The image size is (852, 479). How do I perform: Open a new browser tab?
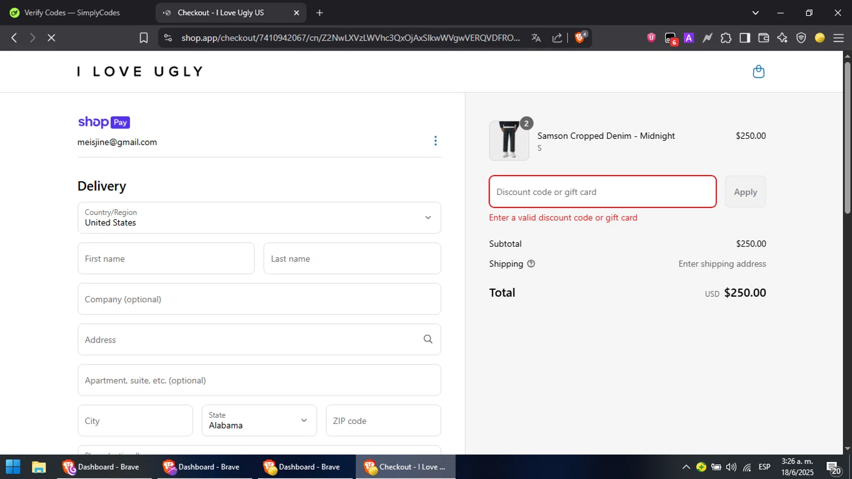click(320, 13)
